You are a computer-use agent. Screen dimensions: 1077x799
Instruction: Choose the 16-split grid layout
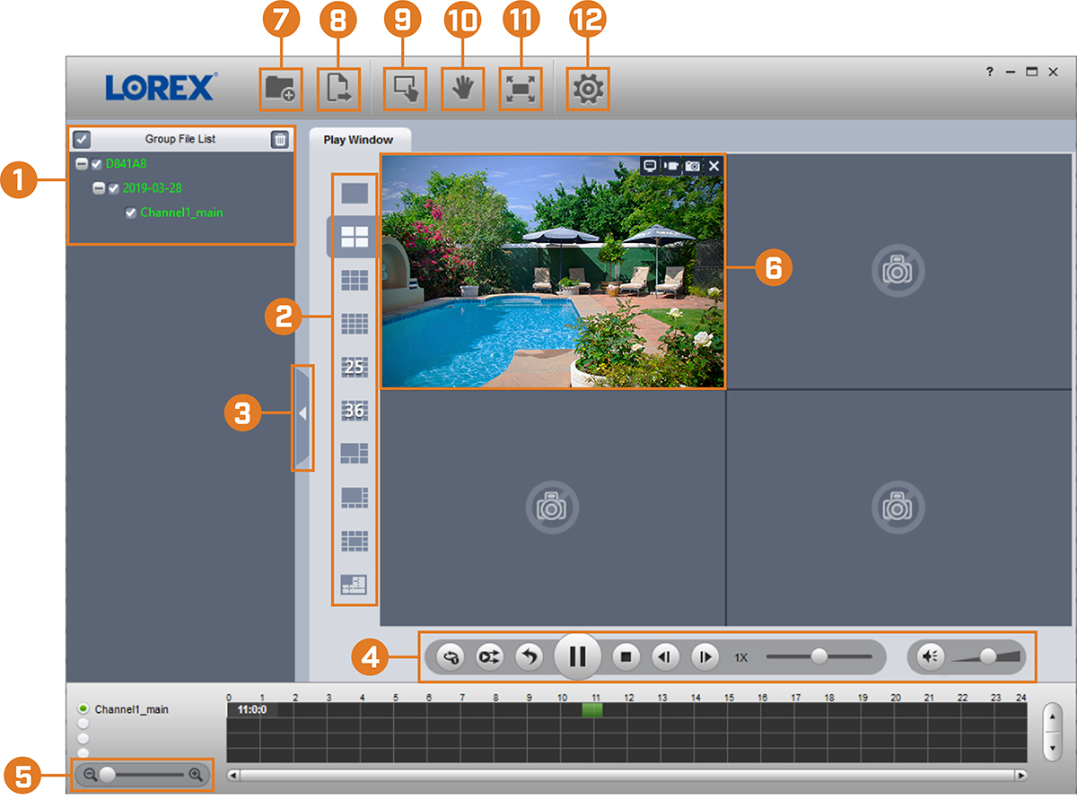click(355, 323)
